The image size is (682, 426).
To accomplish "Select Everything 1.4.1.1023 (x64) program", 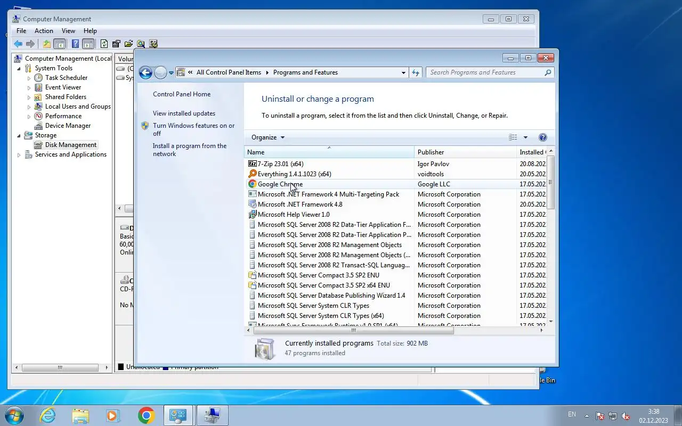I will tap(396, 174).
